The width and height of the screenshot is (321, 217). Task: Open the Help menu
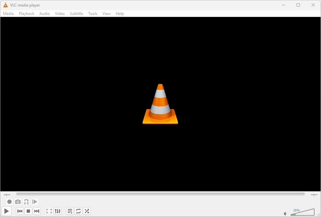coord(120,14)
